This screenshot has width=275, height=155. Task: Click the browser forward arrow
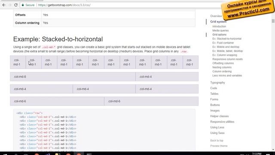(x=10, y=5)
